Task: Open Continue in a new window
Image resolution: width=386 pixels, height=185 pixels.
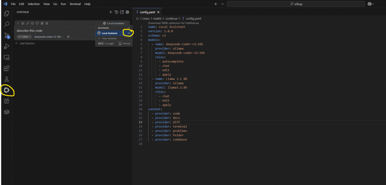Action: point(122,12)
